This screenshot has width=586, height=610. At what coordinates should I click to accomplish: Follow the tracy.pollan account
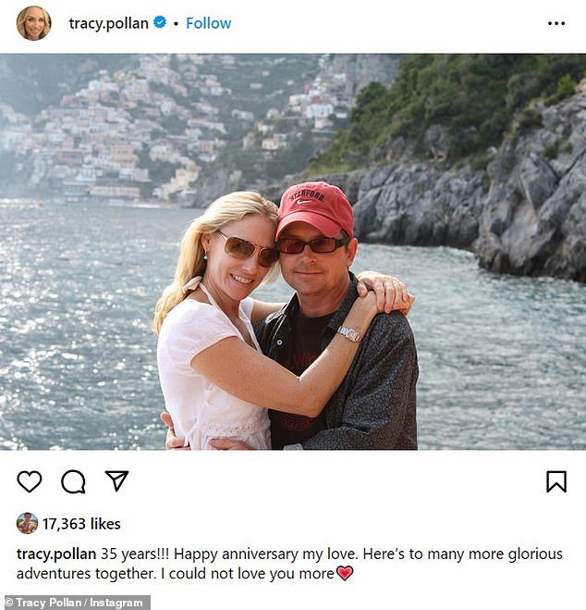[209, 23]
